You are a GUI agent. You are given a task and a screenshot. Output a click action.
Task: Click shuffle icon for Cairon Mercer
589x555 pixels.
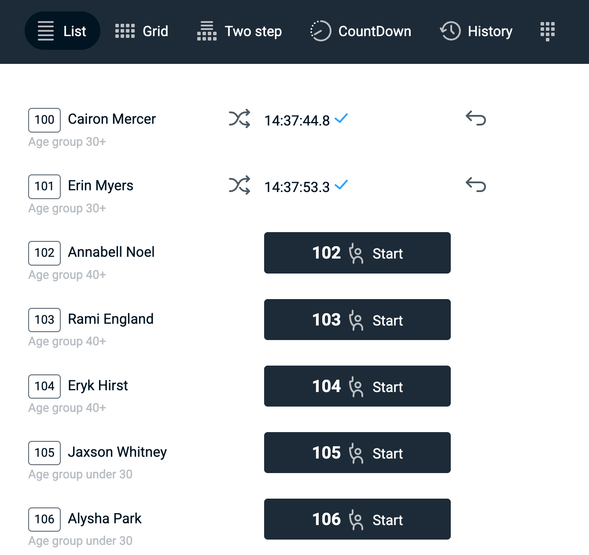click(x=239, y=119)
